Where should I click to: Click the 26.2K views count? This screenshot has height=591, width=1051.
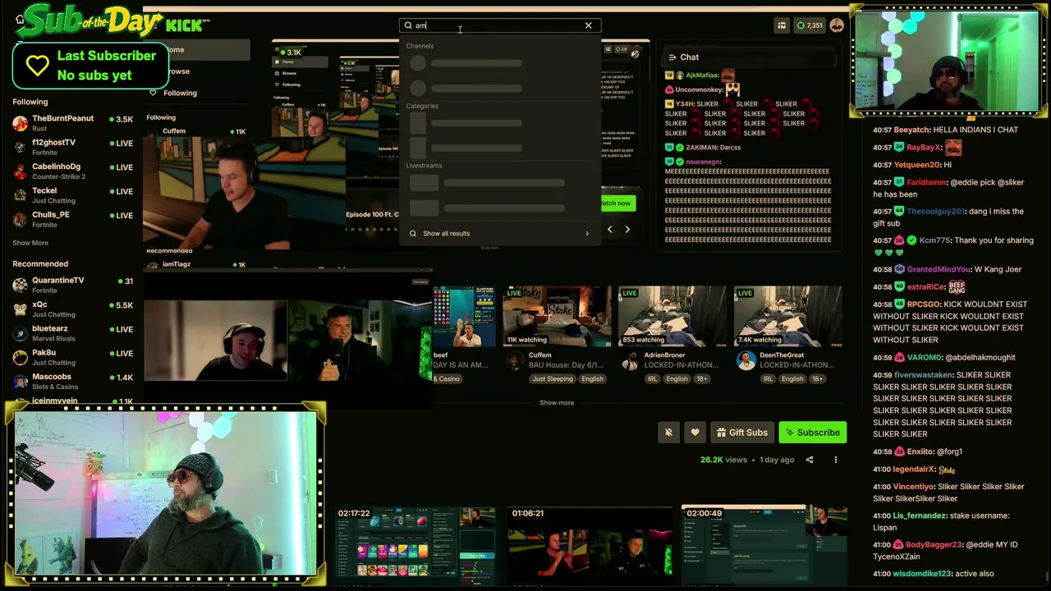(x=722, y=460)
